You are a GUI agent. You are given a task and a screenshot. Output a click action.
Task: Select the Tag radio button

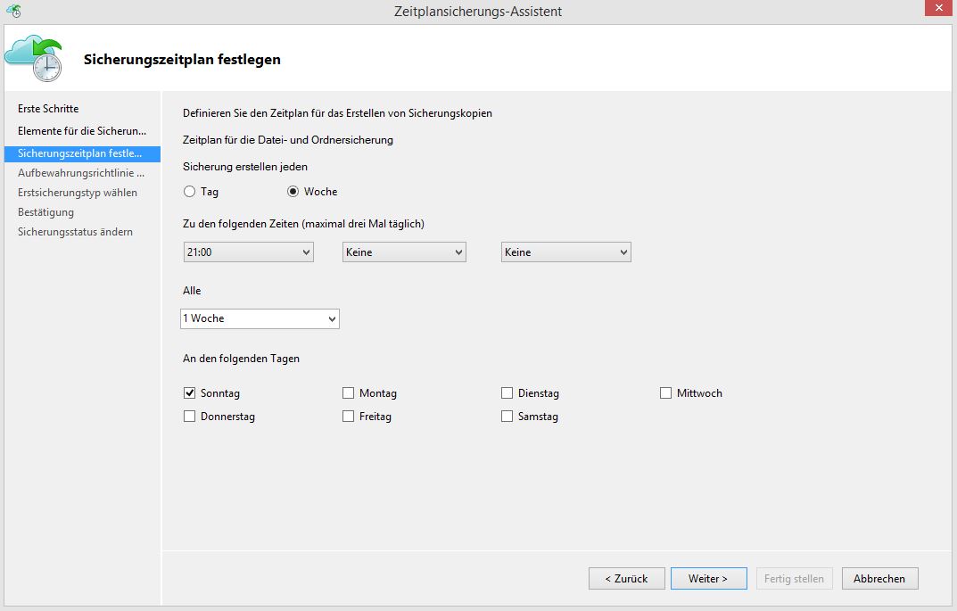coord(189,191)
